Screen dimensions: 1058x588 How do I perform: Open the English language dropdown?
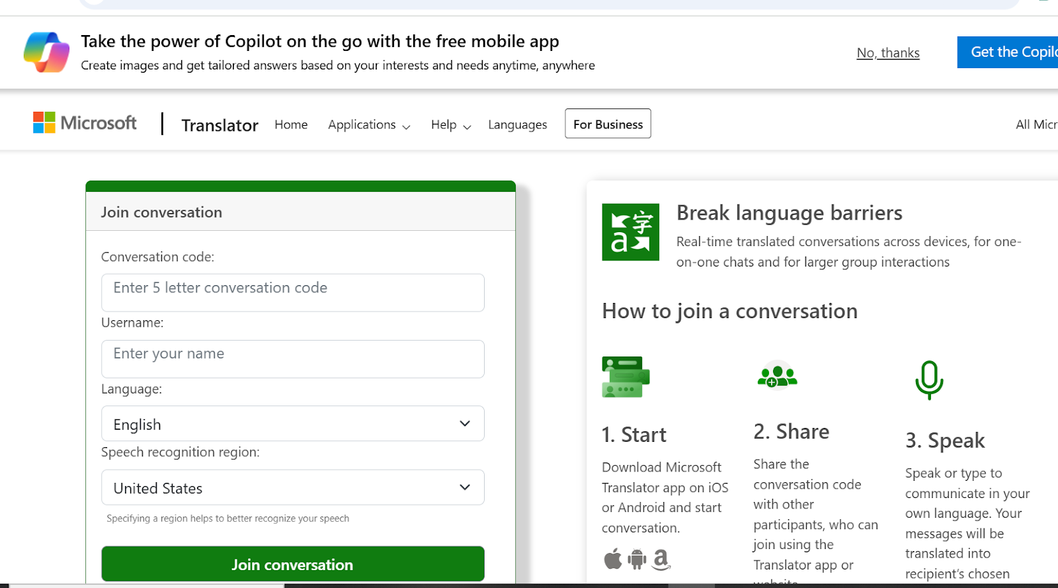pos(293,423)
